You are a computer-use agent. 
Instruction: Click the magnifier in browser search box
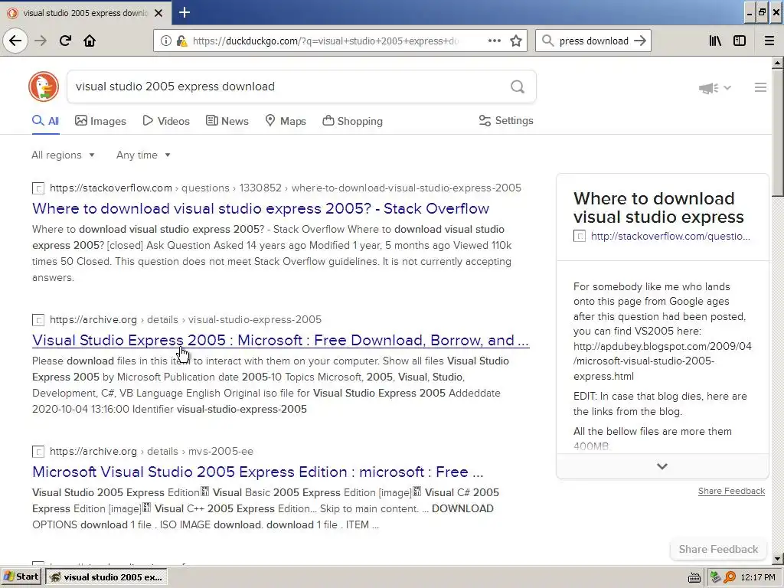pyautogui.click(x=548, y=41)
